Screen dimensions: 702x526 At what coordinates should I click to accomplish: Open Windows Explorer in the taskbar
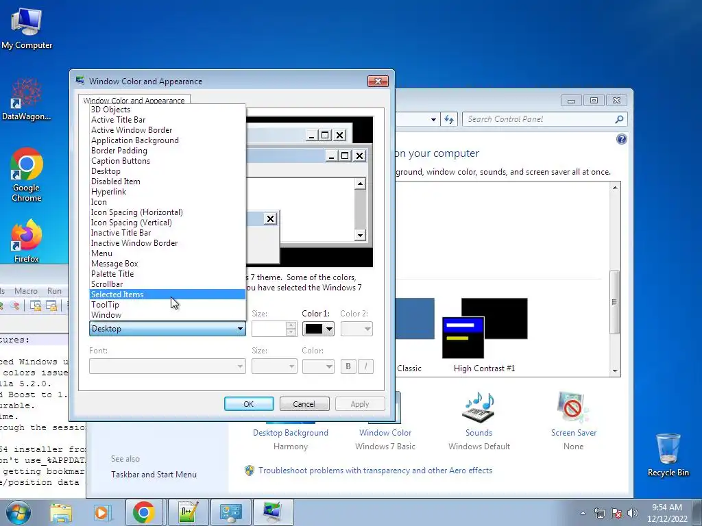pyautogui.click(x=61, y=512)
